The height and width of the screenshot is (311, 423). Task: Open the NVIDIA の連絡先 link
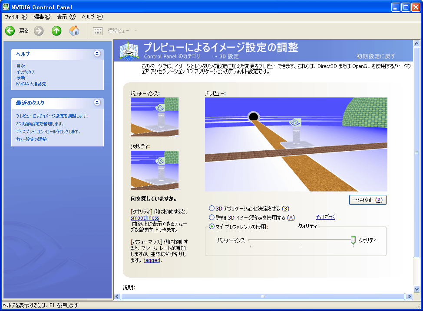(31, 84)
